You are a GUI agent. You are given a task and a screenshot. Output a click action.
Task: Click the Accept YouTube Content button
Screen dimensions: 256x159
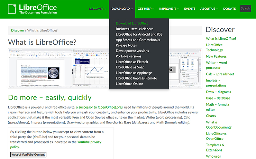[x=28, y=155]
